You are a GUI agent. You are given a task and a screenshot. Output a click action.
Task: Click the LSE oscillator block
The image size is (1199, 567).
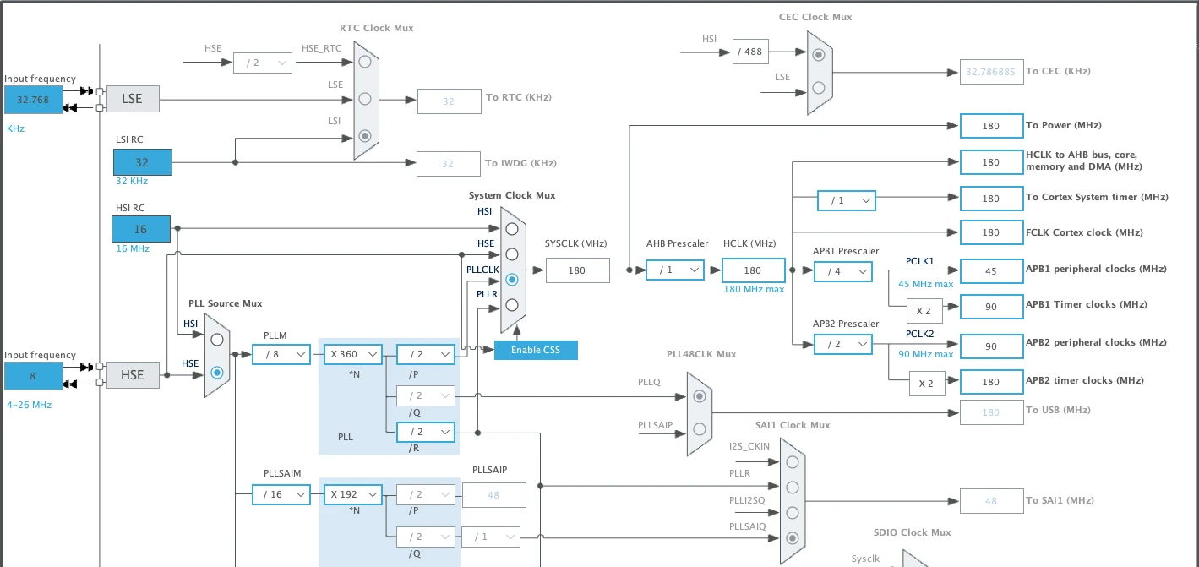[x=133, y=99]
